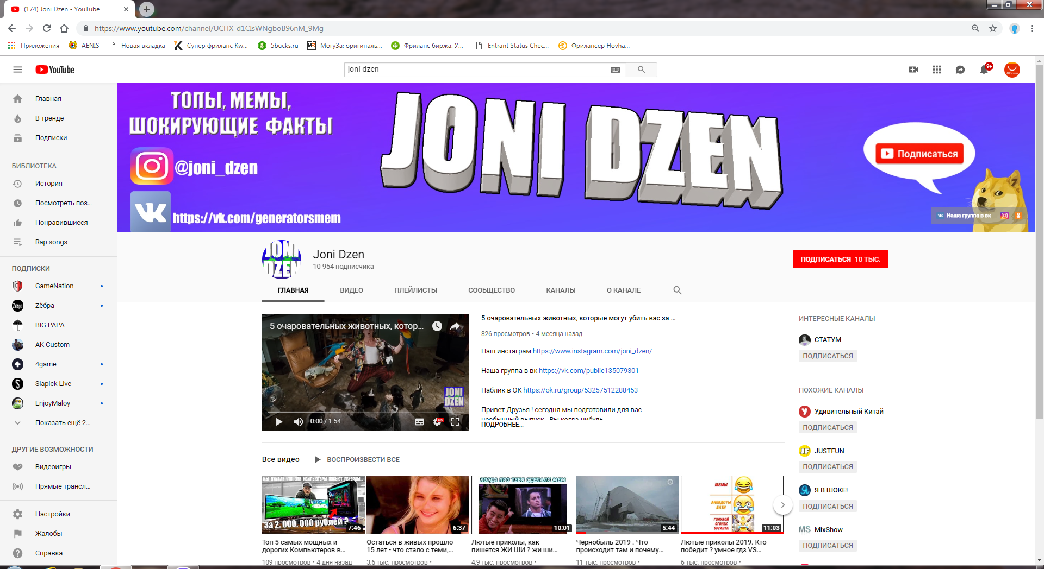Screen dimensions: 1044x569
Task: Seek on the video progress bar
Action: 365,412
